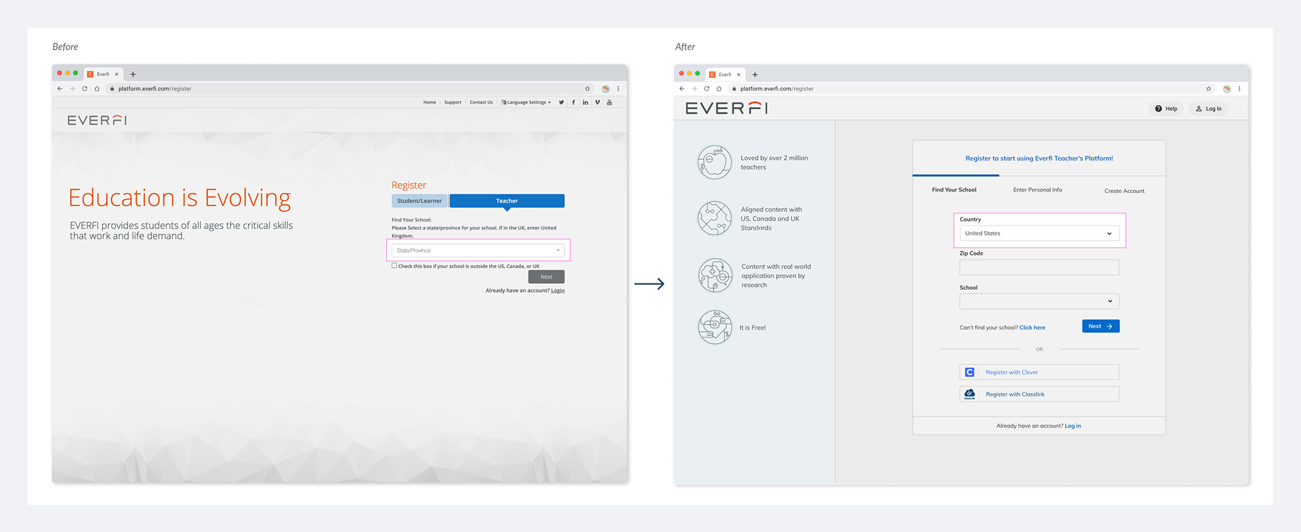The height and width of the screenshot is (532, 1301).
Task: Click EVERFI logo in Before window
Action: tap(97, 120)
